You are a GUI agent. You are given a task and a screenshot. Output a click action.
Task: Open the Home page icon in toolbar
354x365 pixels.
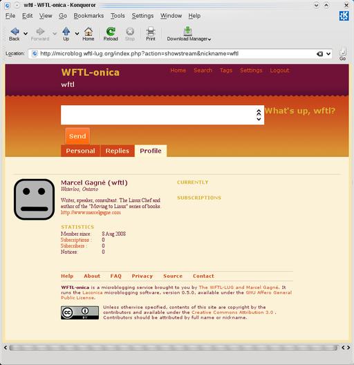[x=88, y=31]
